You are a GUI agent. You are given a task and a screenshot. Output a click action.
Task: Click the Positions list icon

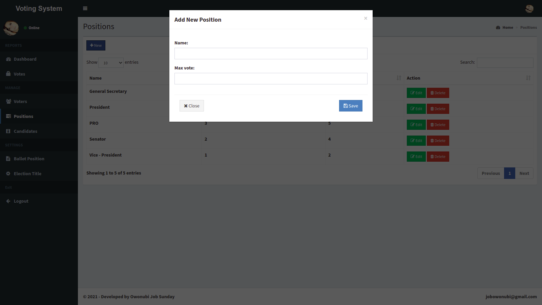pos(8,116)
